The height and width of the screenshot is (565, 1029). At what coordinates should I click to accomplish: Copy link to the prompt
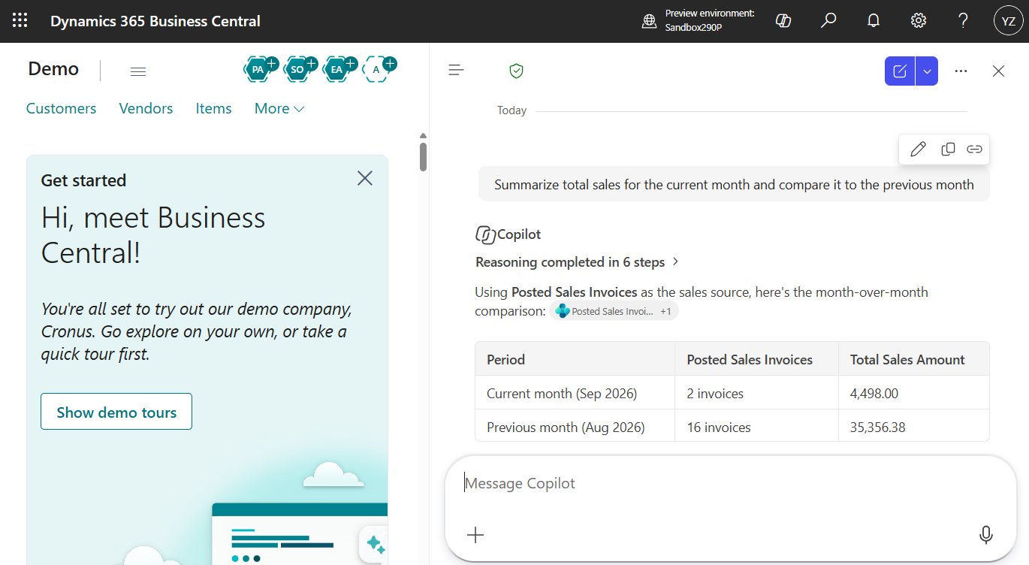pos(974,149)
